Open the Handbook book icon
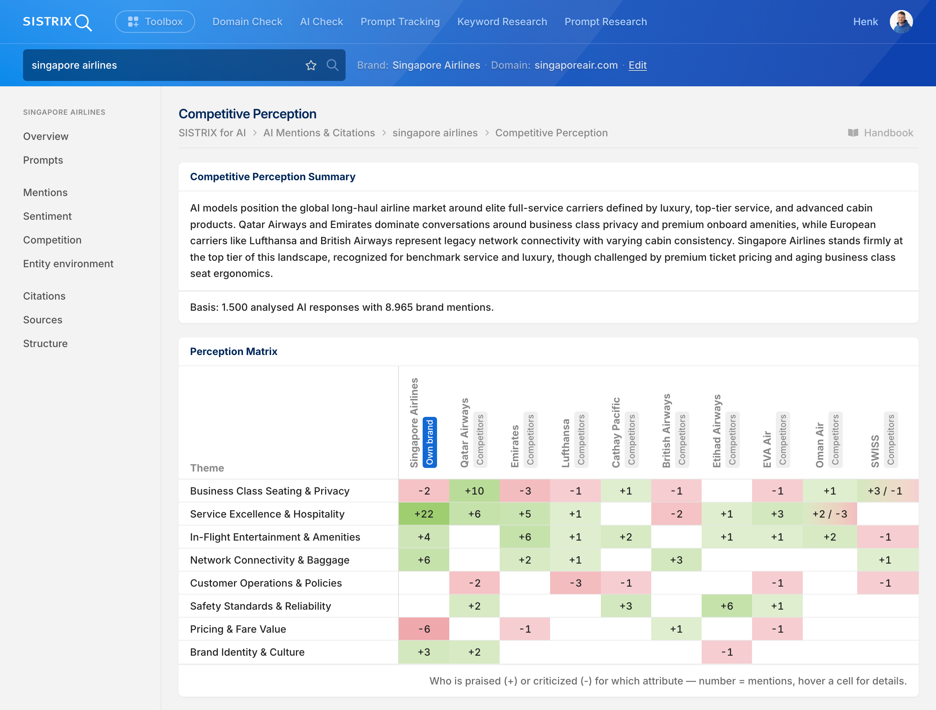 pos(853,133)
